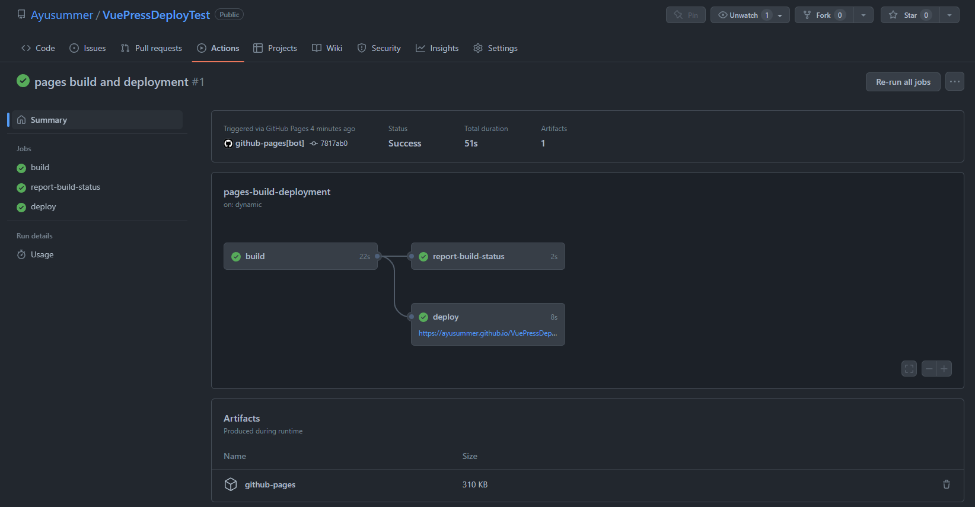The height and width of the screenshot is (507, 975).
Task: Click the 51s total duration value
Action: click(x=471, y=143)
